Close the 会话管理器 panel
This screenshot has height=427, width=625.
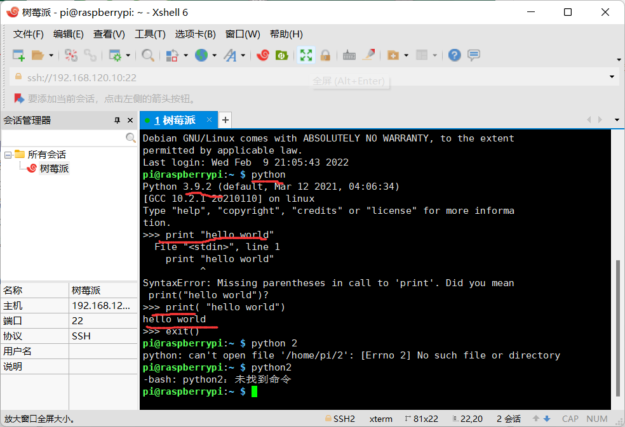[130, 121]
